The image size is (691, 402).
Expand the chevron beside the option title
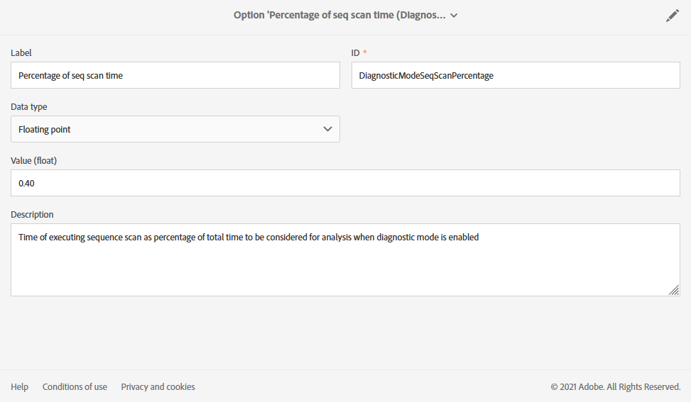(454, 16)
